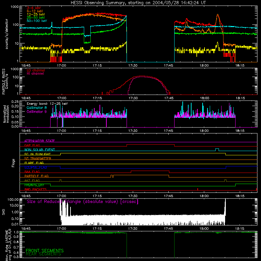
Task: Select the 25-50 keV legend label
Action: (x=36, y=18)
